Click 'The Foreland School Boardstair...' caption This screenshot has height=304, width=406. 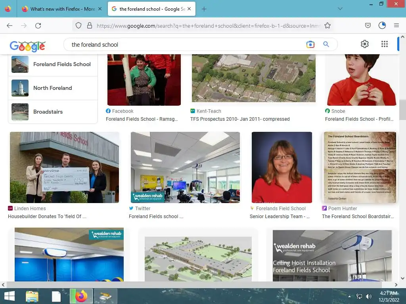point(358,217)
